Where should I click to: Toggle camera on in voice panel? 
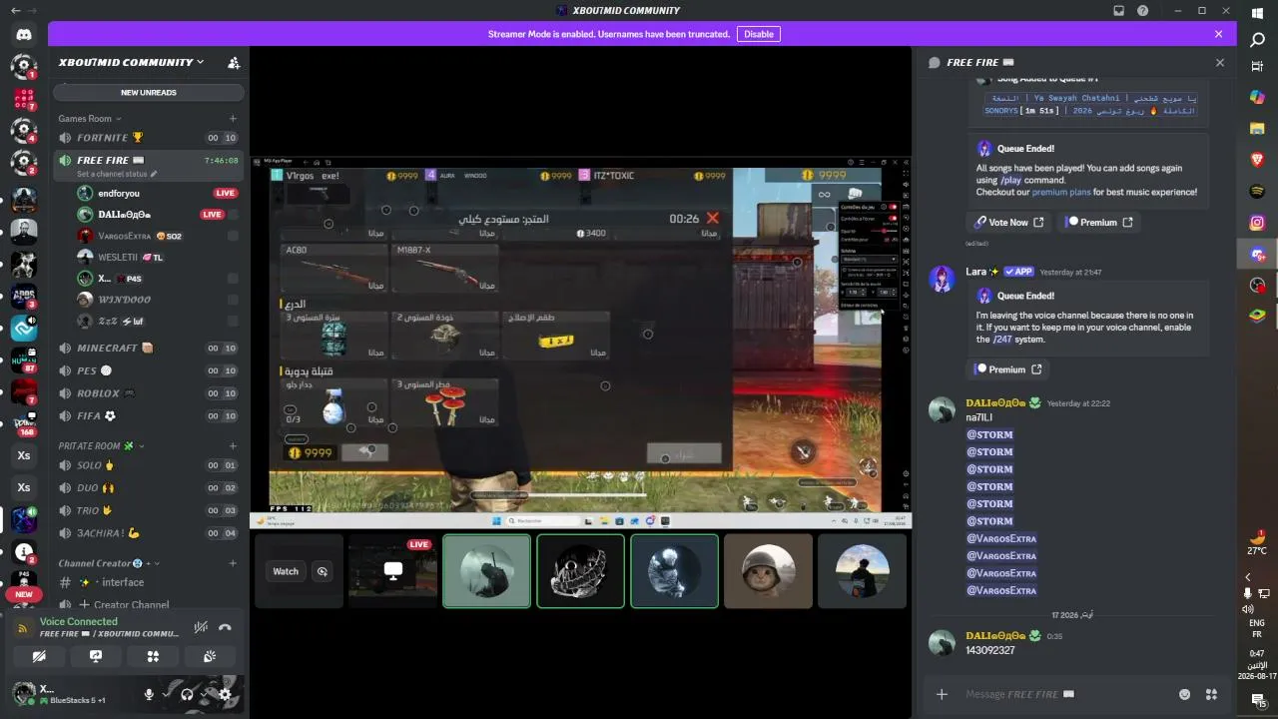point(39,656)
